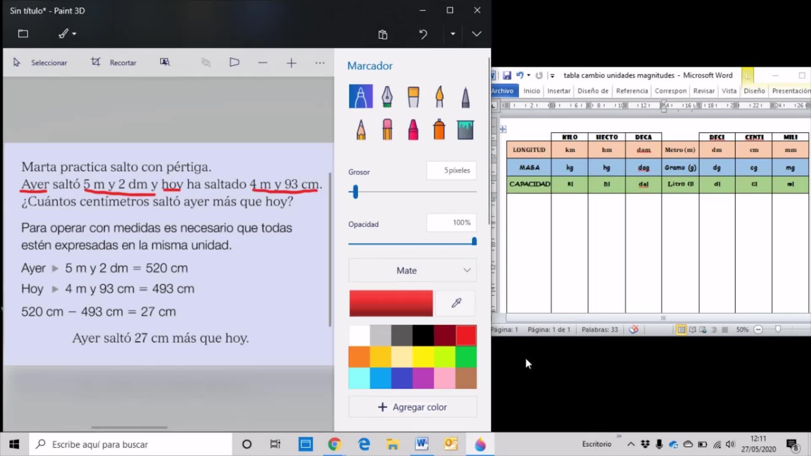Click the Recortar crop button
The image size is (811, 456).
point(114,62)
